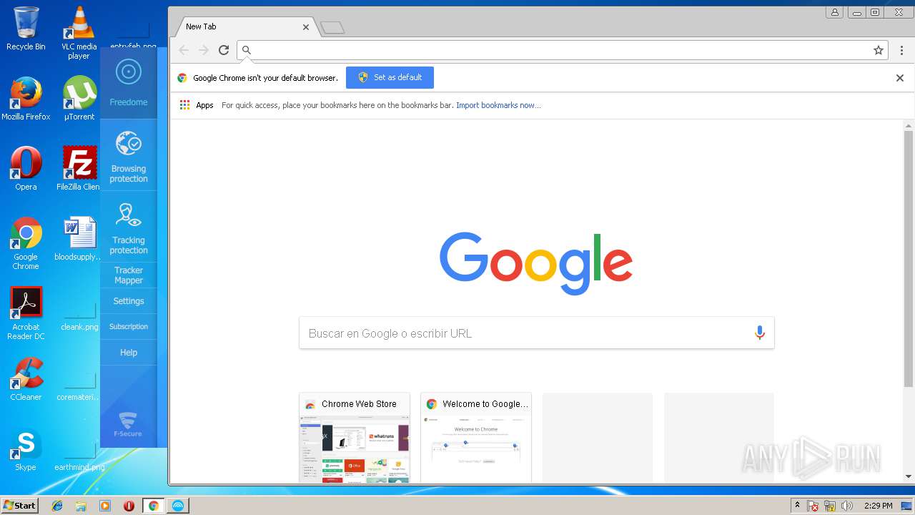Click the Google logo
This screenshot has width=915, height=515.
coord(536,263)
